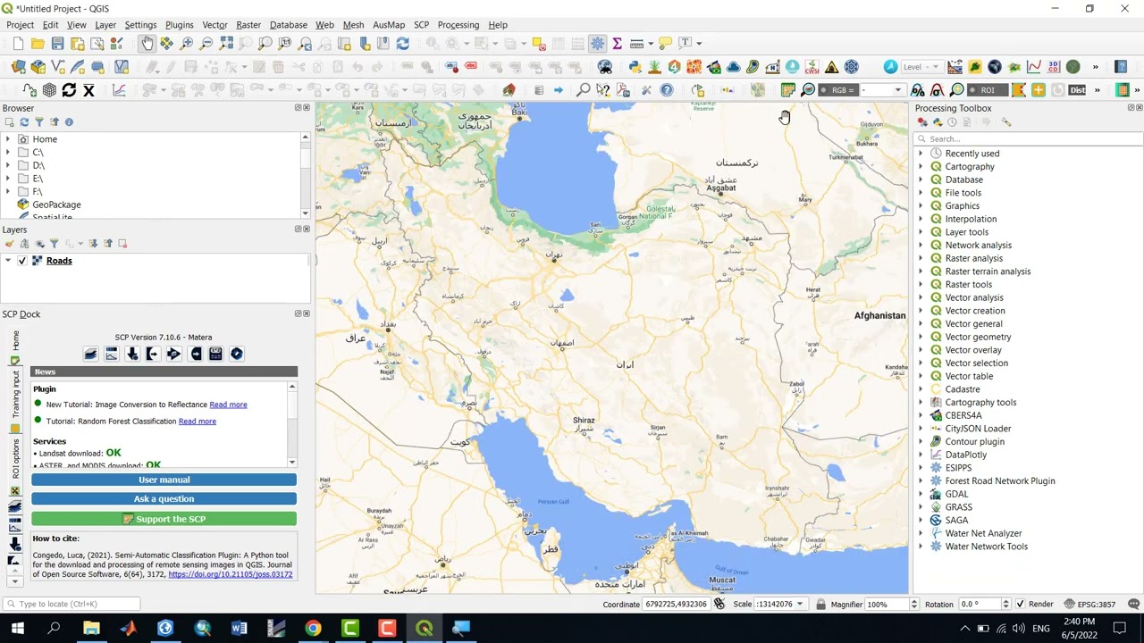The image size is (1144, 643).
Task: Click in the Processing Toolbox Search field
Action: tap(1030, 138)
